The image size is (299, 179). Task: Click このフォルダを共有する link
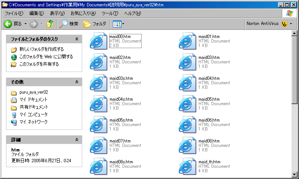pyautogui.click(x=39, y=64)
